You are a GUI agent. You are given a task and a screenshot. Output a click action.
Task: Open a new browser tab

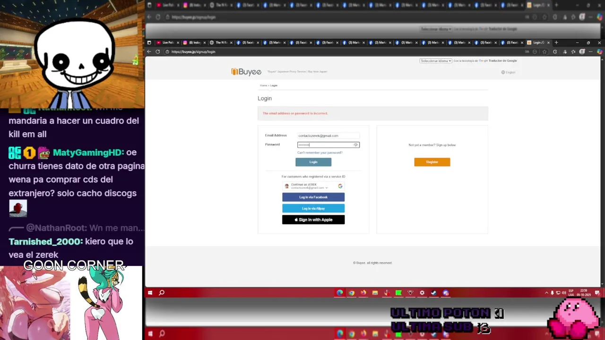coord(556,42)
